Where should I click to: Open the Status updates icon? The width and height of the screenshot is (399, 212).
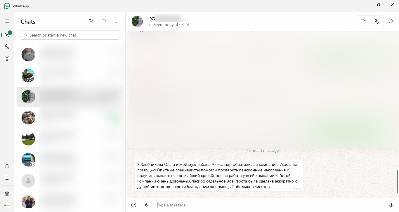click(7, 58)
